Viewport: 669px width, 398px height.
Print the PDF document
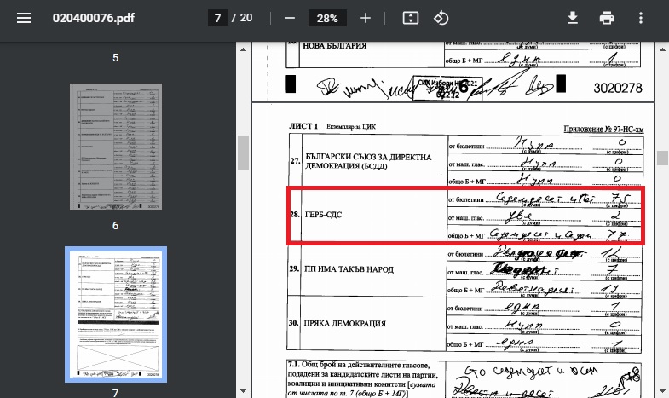(x=606, y=18)
